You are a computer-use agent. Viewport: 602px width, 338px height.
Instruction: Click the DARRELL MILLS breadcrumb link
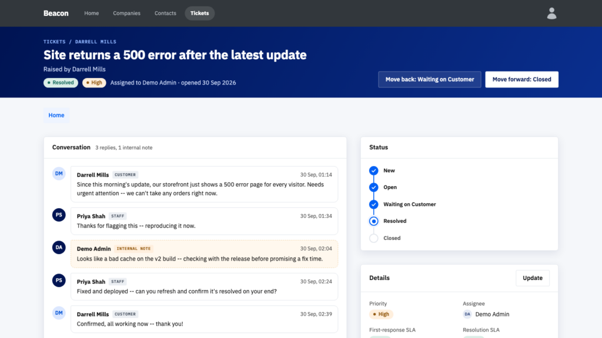(96, 42)
